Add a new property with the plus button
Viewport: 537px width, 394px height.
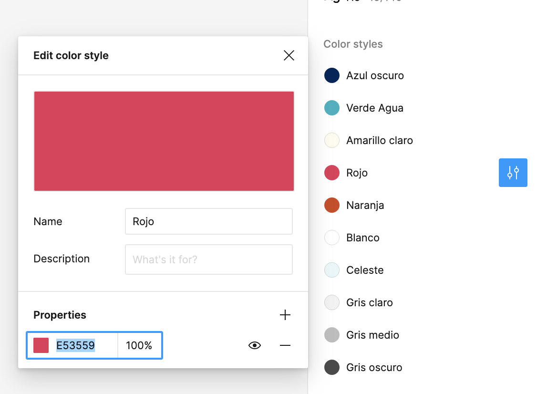pyautogui.click(x=285, y=315)
